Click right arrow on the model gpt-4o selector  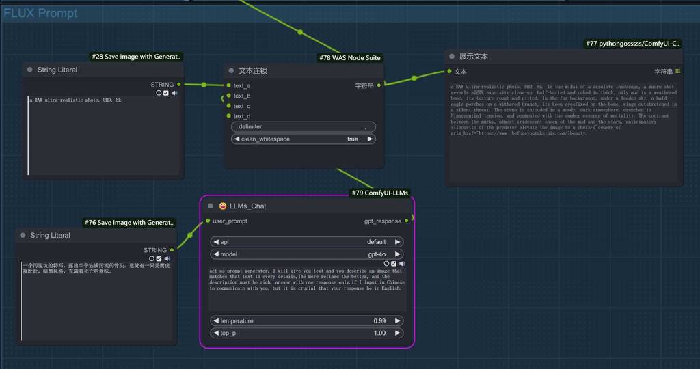(398, 254)
